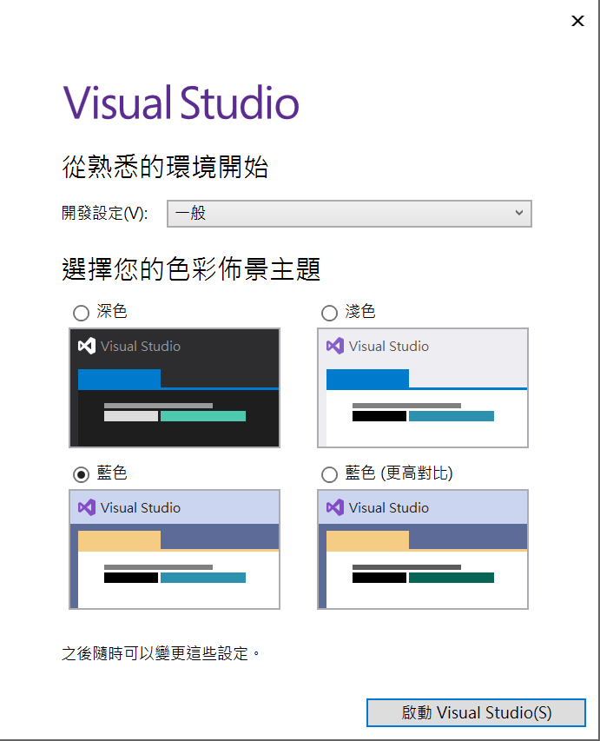
Task: Open the 開發設定 dropdown list
Action: [x=348, y=214]
